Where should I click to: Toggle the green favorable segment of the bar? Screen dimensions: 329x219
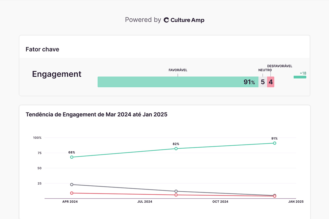178,82
